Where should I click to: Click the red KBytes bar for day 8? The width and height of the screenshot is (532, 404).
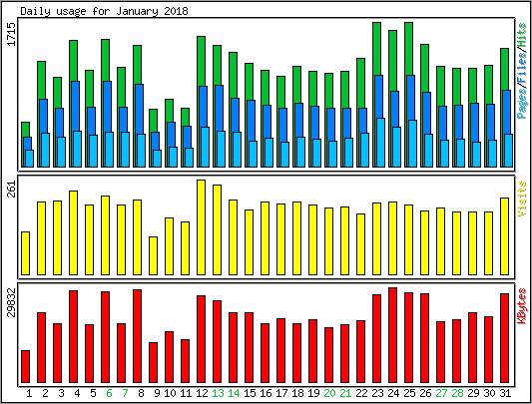tap(137, 336)
